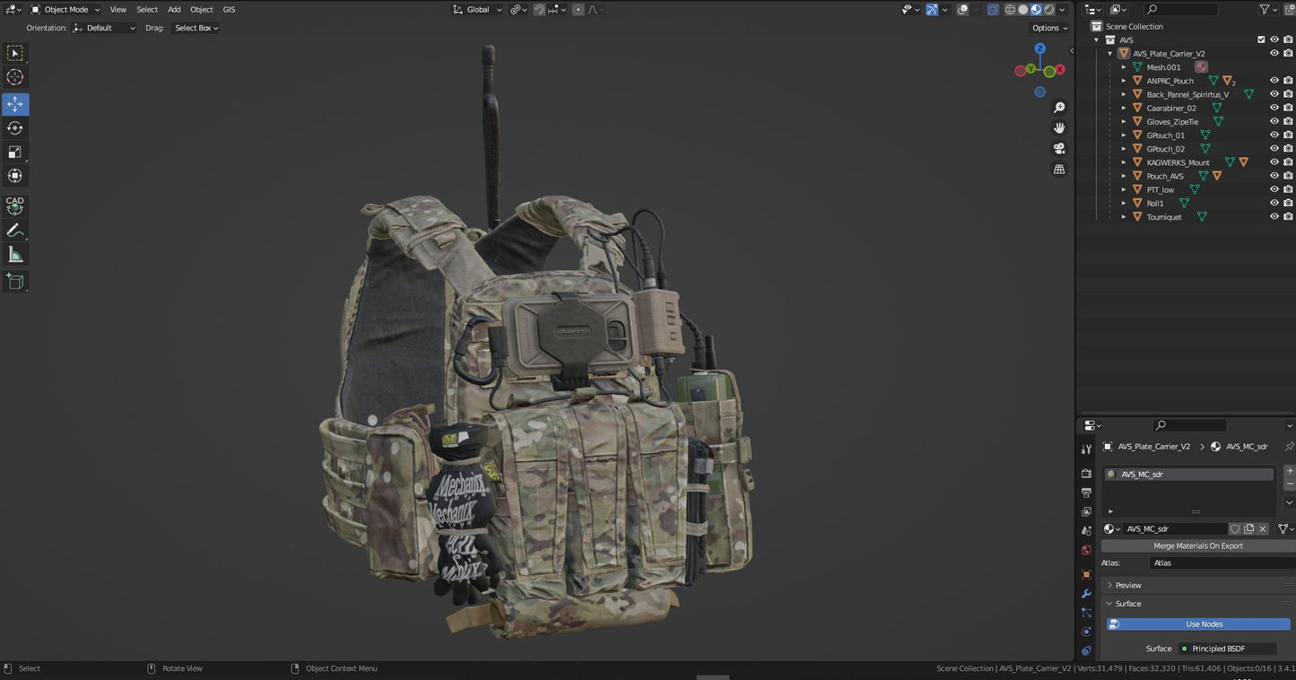Select the Scale tool
Image resolution: width=1296 pixels, height=680 pixels.
(14, 152)
